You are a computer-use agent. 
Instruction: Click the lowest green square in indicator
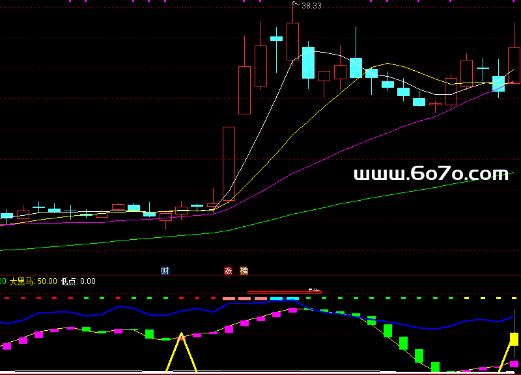435,367
